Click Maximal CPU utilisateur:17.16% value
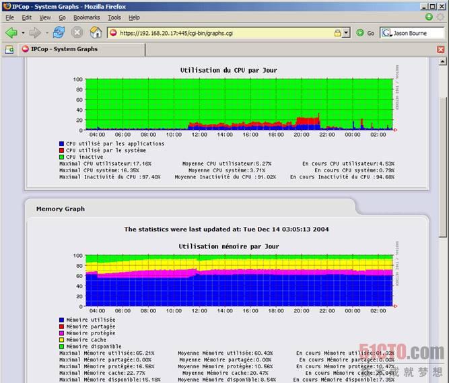 click(x=105, y=164)
